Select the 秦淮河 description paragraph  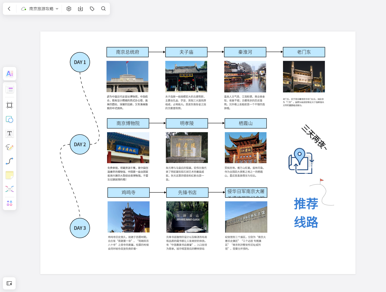245,103
